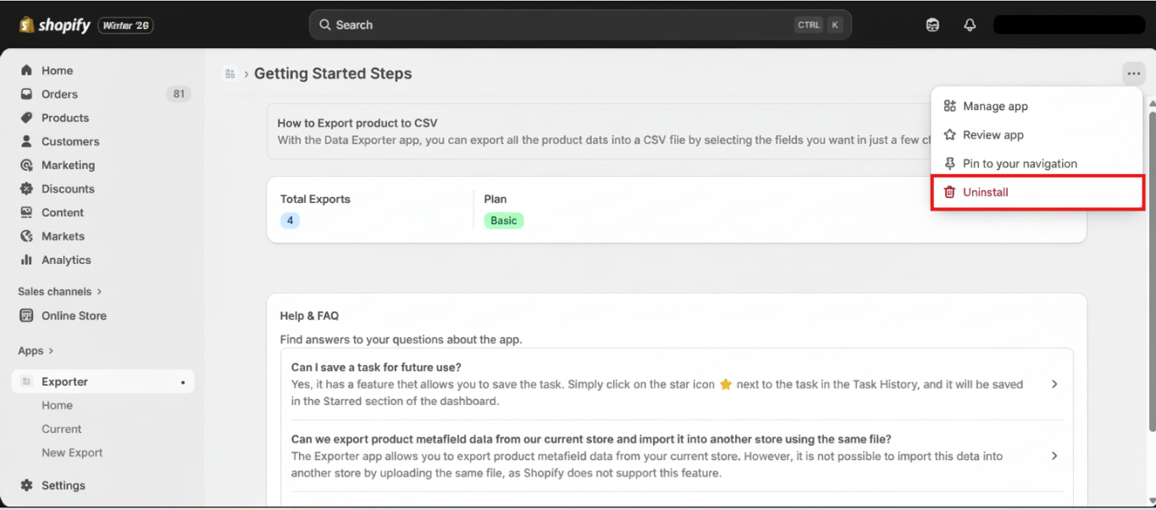Focus the Search field

click(580, 25)
